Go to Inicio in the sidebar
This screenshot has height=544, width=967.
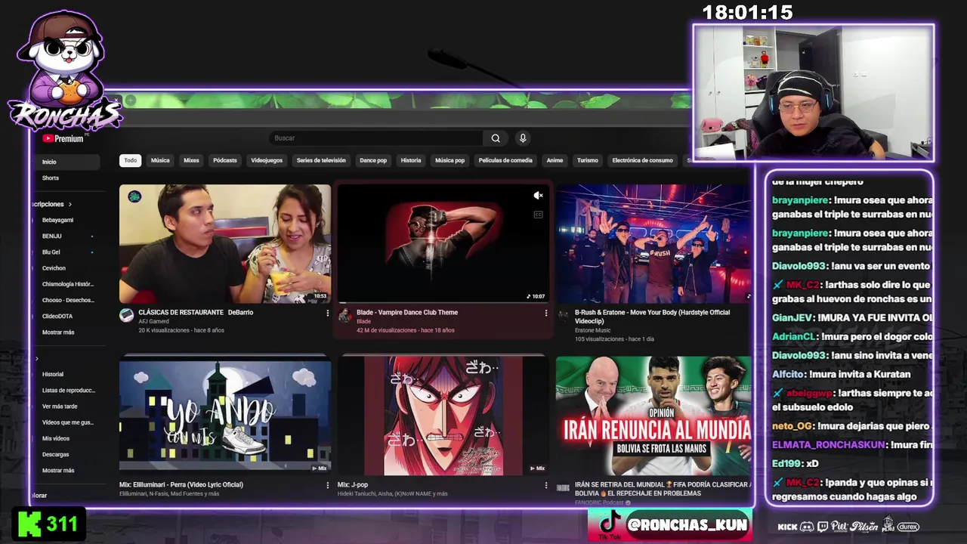click(x=66, y=162)
